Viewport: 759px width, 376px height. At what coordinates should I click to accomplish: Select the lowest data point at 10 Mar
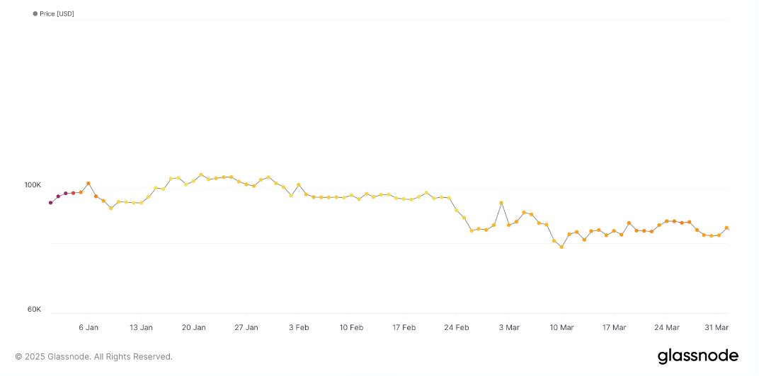[561, 247]
